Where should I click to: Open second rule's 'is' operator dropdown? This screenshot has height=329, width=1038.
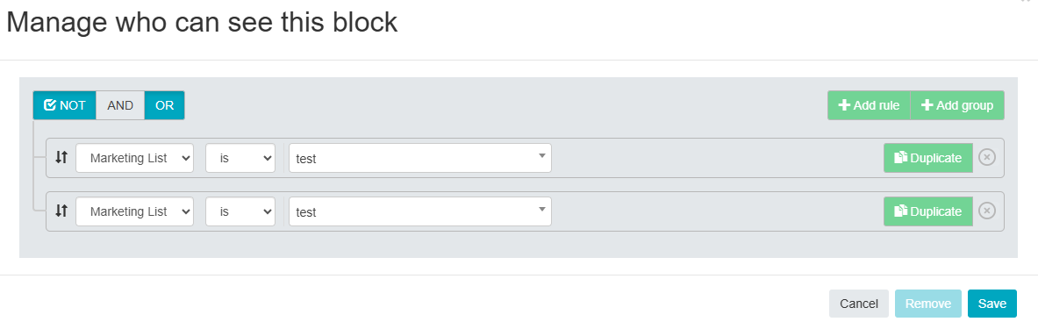click(x=240, y=211)
